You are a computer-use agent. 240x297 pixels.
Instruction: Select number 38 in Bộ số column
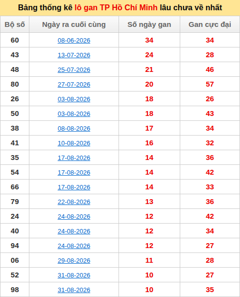[15, 128]
